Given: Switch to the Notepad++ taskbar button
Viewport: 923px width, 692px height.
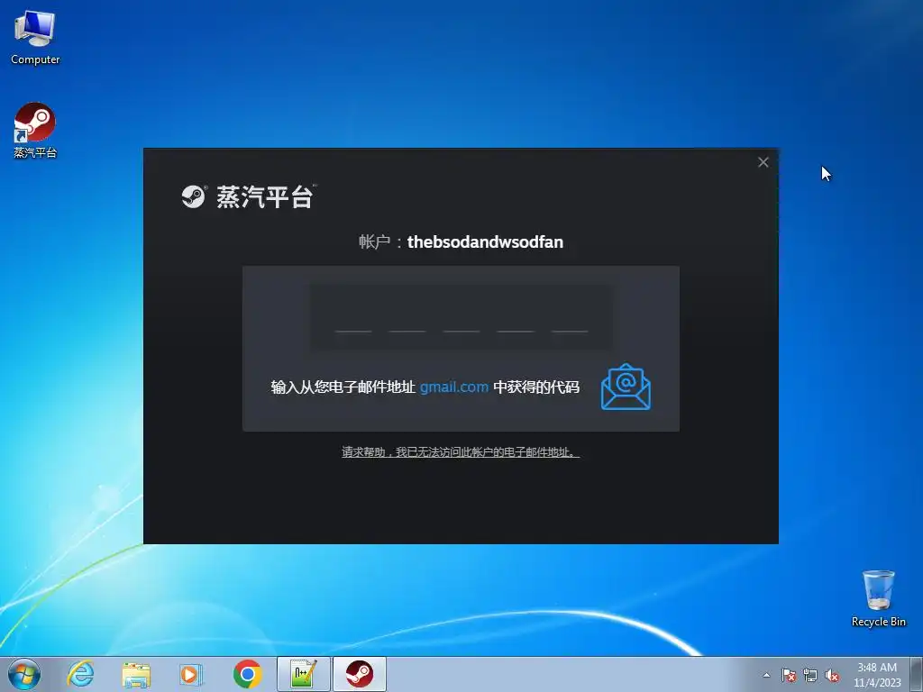Looking at the screenshot, I should pyautogui.click(x=304, y=674).
